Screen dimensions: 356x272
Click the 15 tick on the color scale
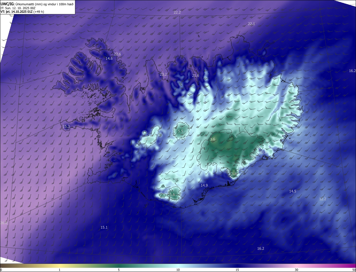(237, 270)
